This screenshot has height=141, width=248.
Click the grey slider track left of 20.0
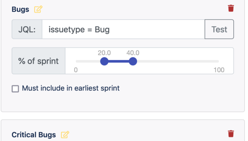point(88,61)
